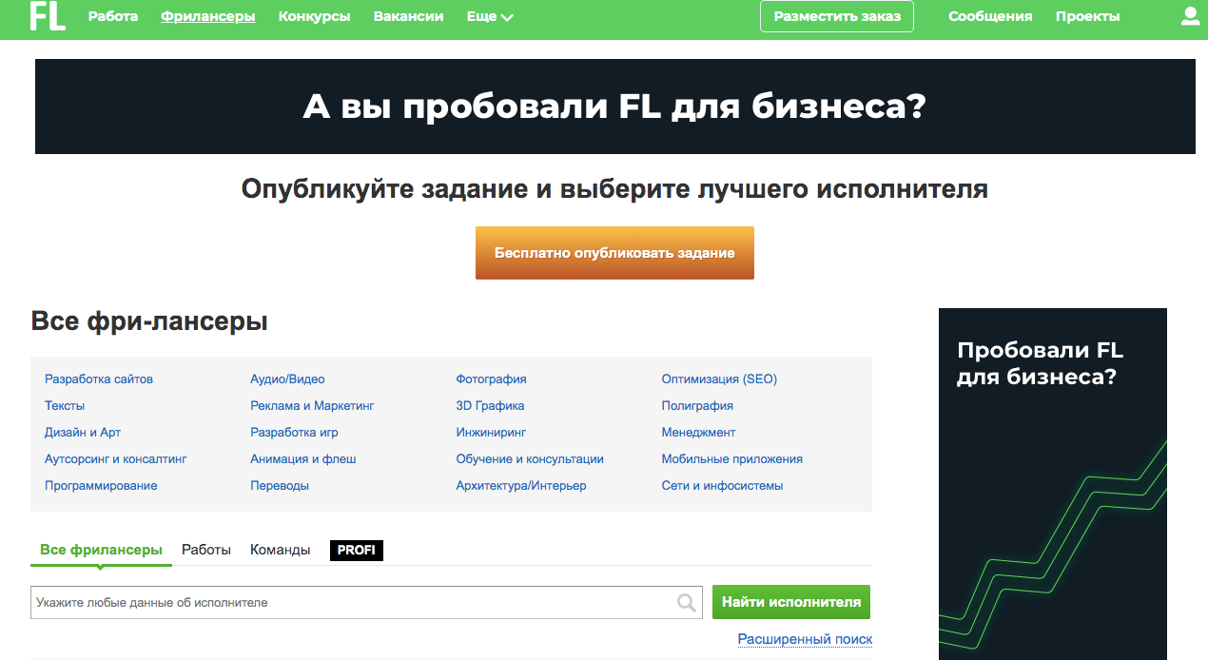
Task: Open the "Оптимизация (SEO)" category
Action: (719, 379)
